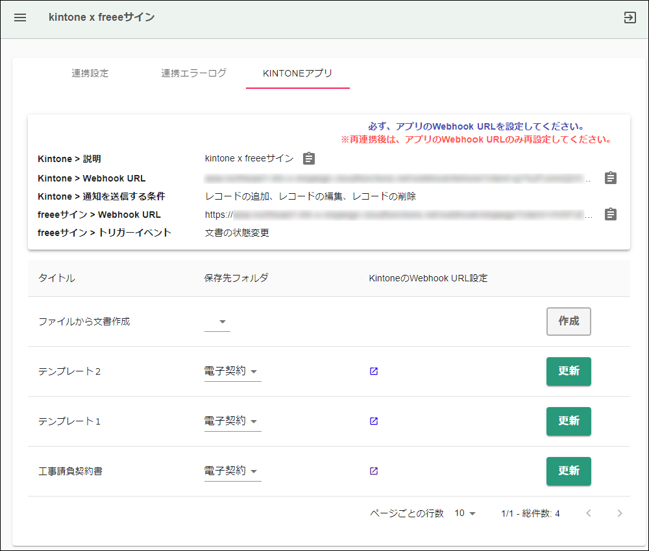
Task: Click the Kintone > Webhook URL label
Action: point(92,178)
